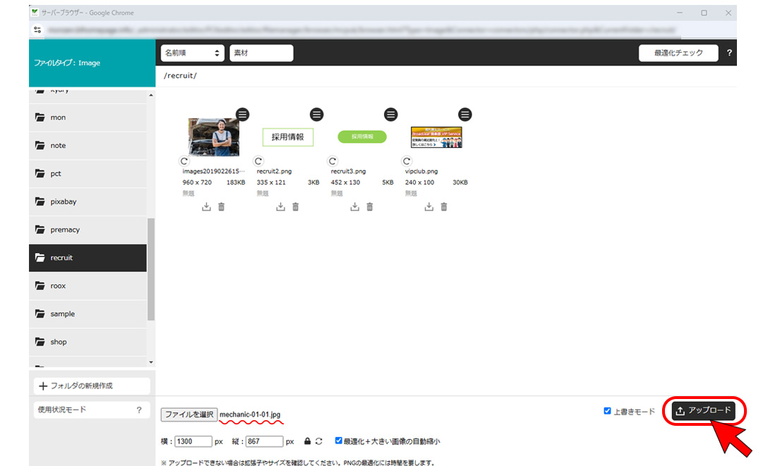Open the 名前順 sort dropdown
768x466 pixels.
[x=193, y=53]
